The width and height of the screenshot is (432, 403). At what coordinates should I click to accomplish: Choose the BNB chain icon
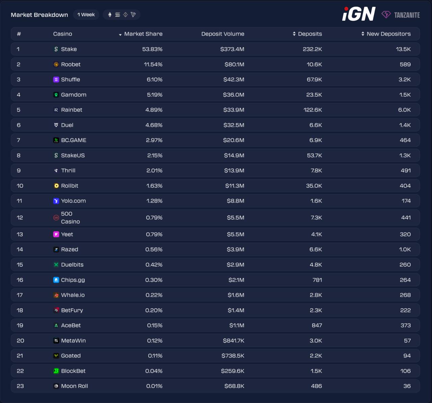click(125, 15)
